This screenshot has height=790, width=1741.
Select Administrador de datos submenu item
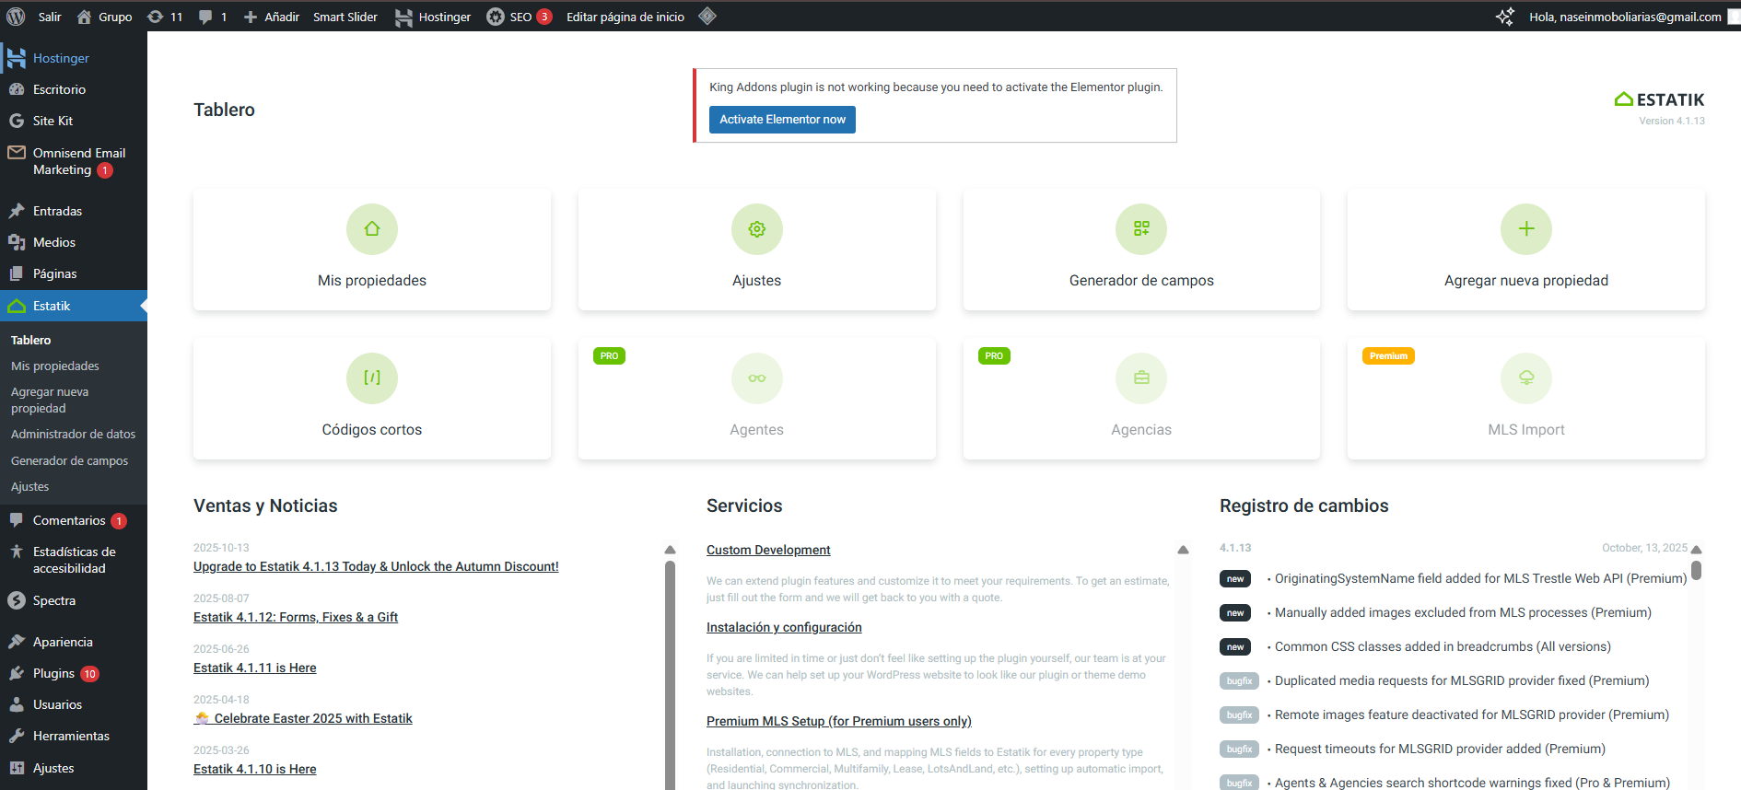pyautogui.click(x=73, y=434)
